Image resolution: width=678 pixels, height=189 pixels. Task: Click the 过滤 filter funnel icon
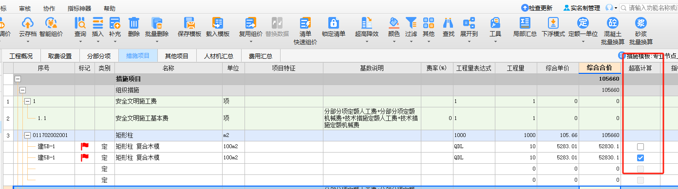[x=411, y=23]
